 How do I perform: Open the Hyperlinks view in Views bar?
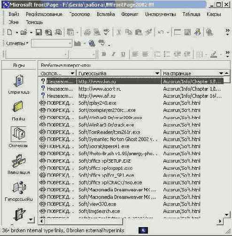coord(19,191)
